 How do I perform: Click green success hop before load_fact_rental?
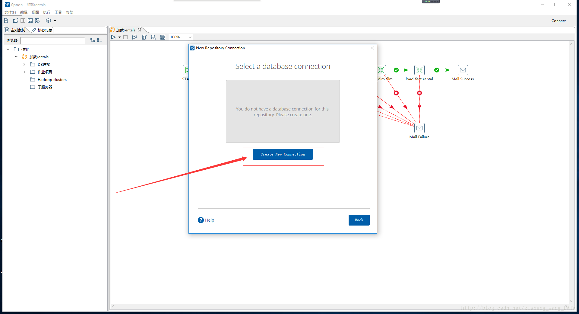point(396,70)
